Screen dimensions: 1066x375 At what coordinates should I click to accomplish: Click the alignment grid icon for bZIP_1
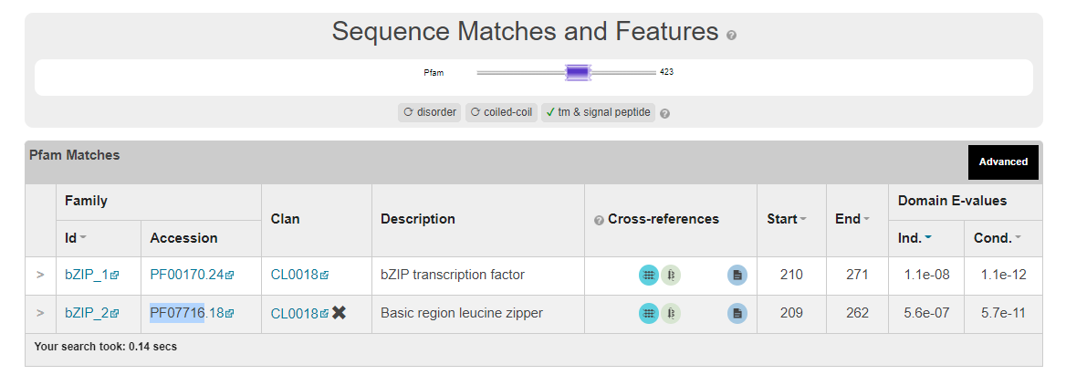tap(648, 275)
